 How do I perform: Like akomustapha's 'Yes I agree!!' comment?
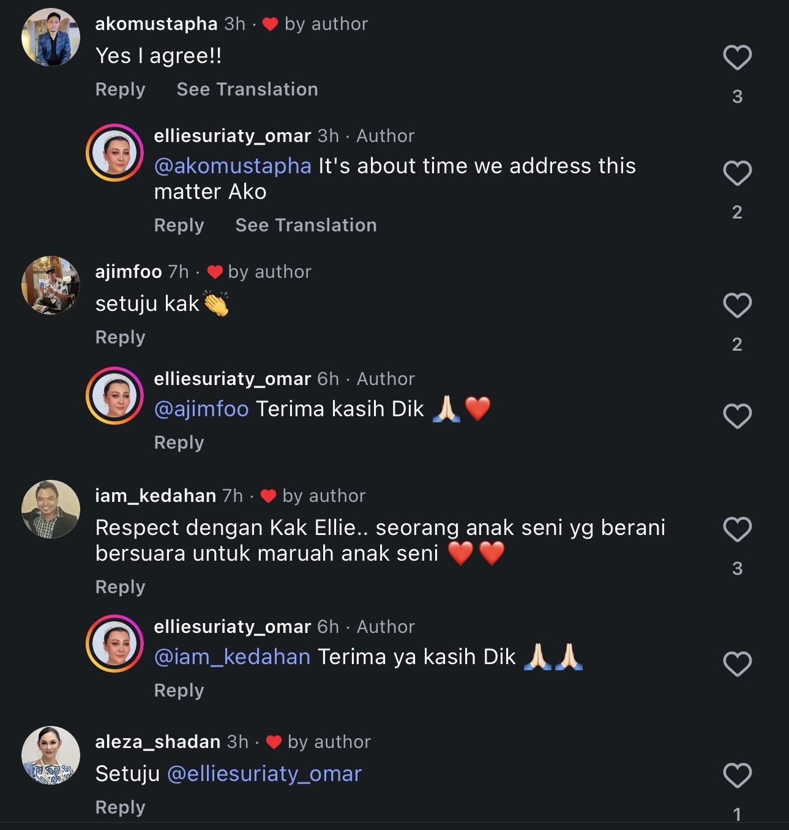click(737, 58)
